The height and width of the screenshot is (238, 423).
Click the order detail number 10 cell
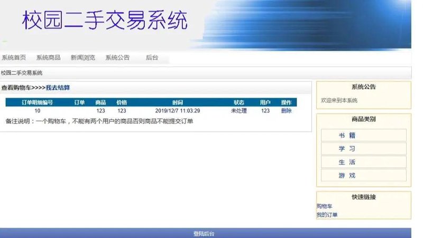[37, 111]
